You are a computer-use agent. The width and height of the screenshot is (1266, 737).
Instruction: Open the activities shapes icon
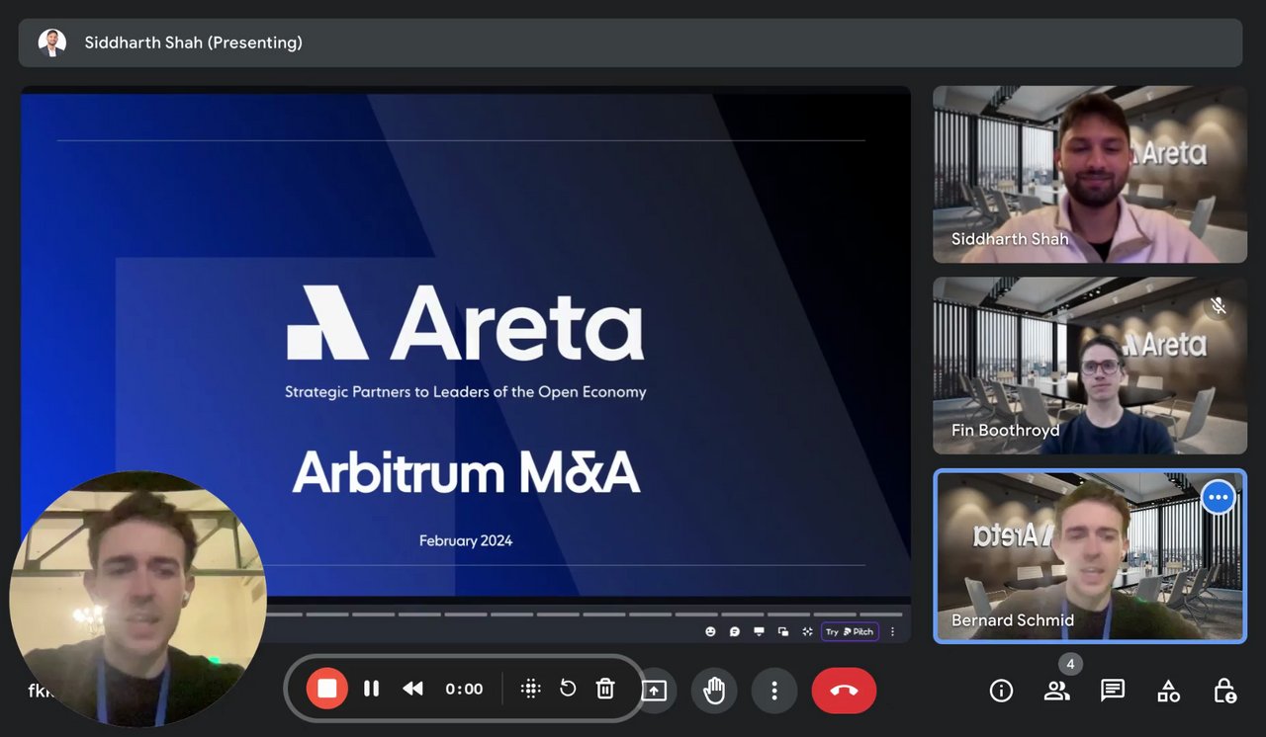[x=1168, y=691]
